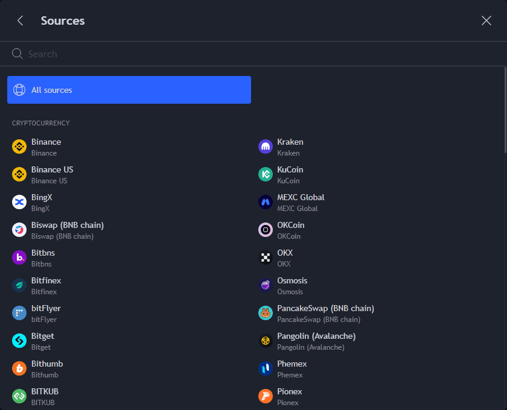Select the All sources button
The width and height of the screenshot is (507, 410).
[129, 90]
